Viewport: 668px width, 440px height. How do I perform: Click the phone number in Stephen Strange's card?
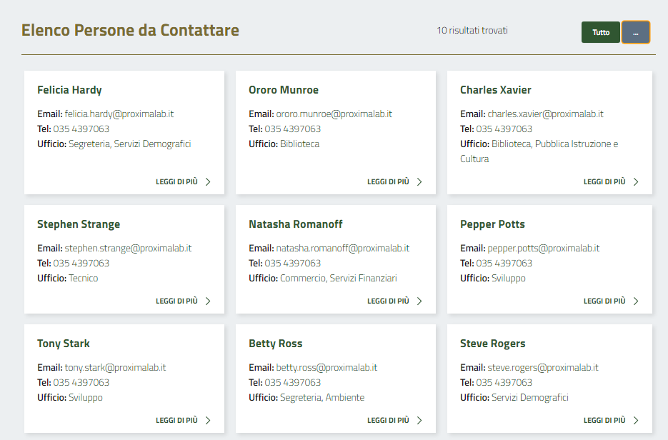(81, 264)
